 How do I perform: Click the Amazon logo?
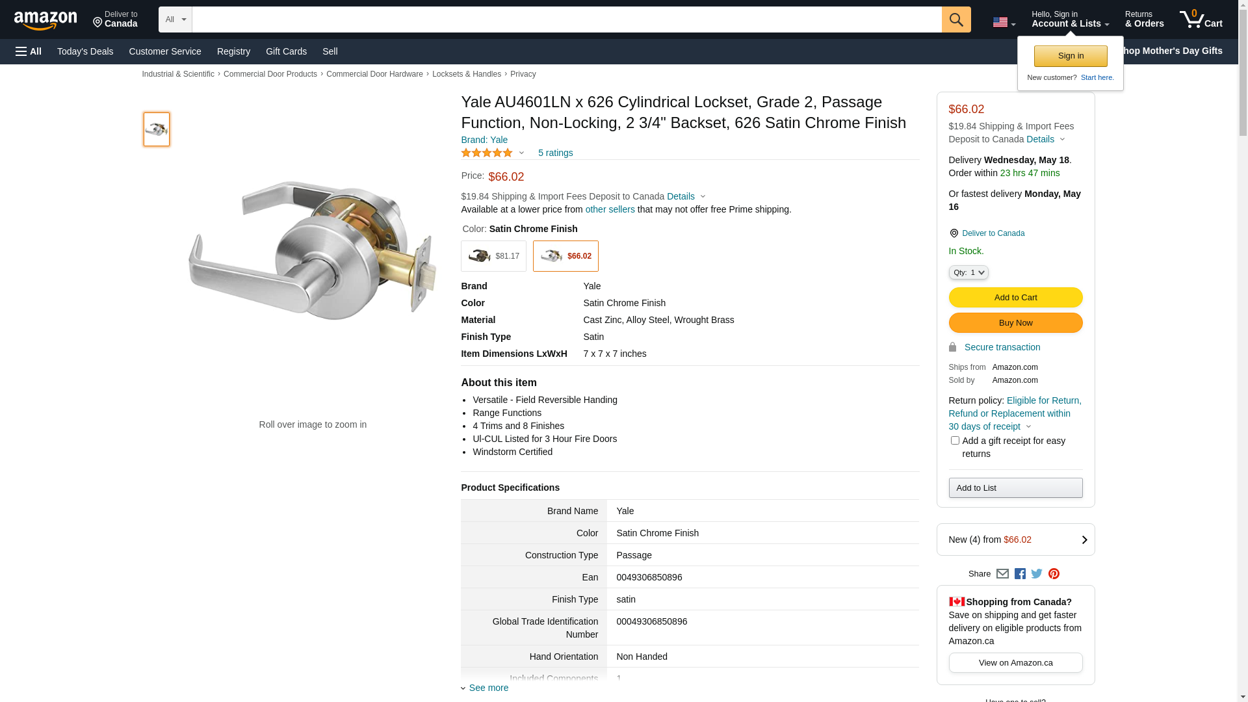tap(45, 20)
